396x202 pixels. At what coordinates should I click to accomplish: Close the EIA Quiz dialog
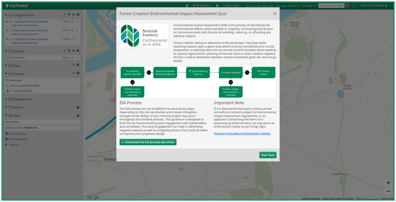tap(274, 14)
